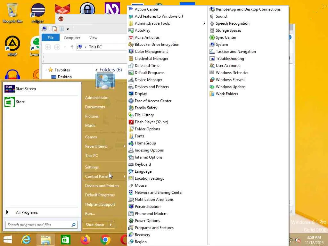Collapse the Folders (6) group in Explorer

pos(96,70)
